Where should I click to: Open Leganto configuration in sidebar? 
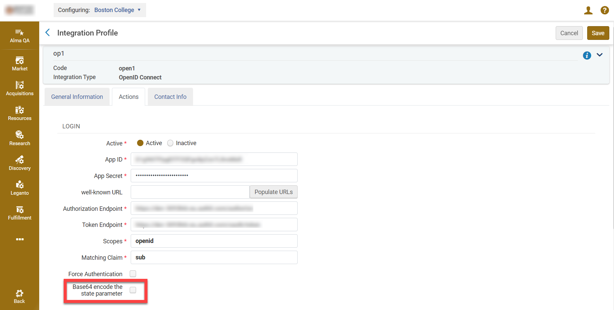19,188
